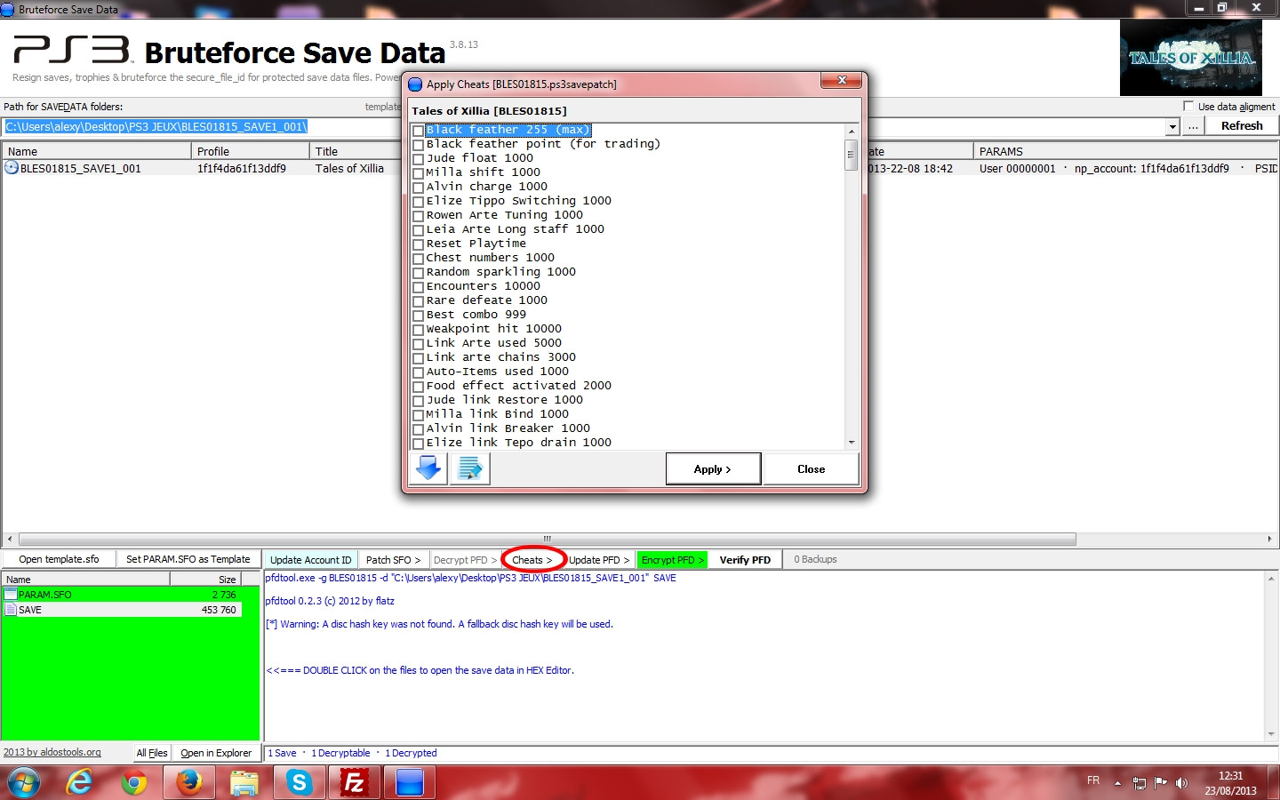Sort save list by Profile column header
The height and width of the screenshot is (800, 1280).
pyautogui.click(x=250, y=151)
